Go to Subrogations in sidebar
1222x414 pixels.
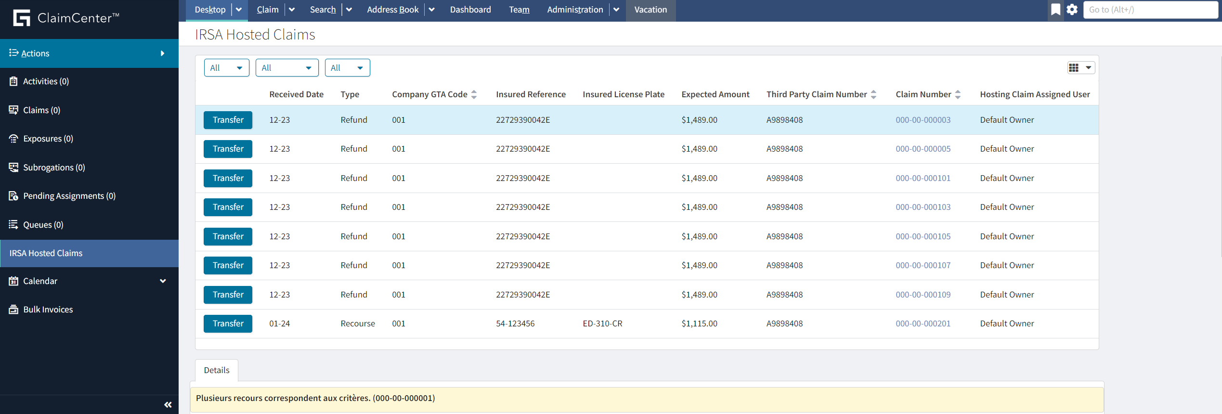[53, 168]
